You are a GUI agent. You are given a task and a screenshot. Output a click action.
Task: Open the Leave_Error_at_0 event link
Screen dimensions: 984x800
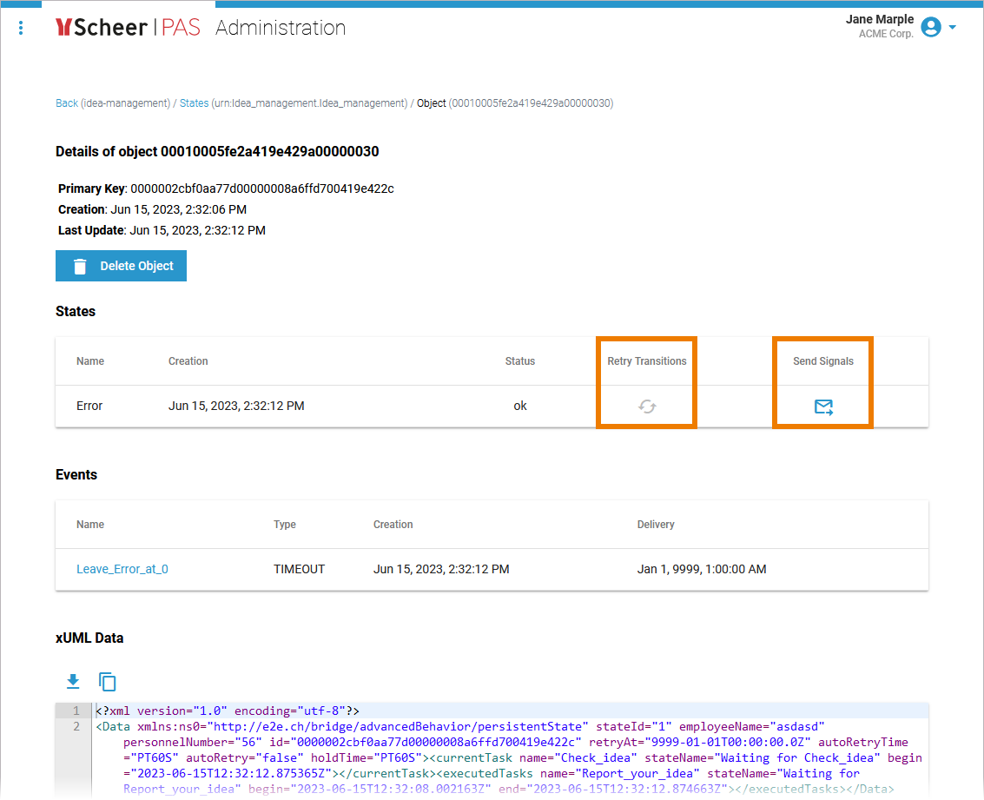122,570
